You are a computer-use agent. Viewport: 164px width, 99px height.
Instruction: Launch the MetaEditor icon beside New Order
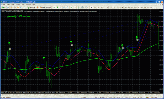[x=38, y=7]
